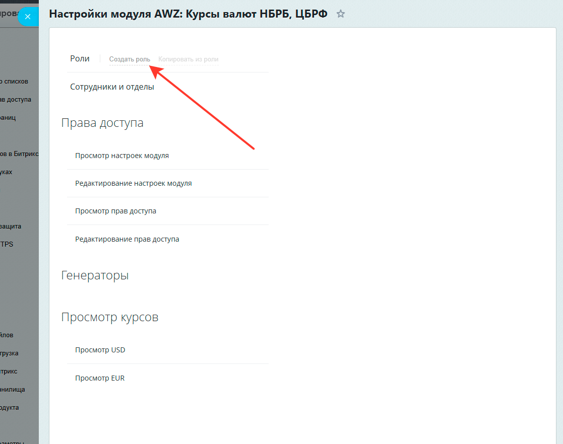Click the module settings page title
Screen dimensions: 563x444
(188, 14)
